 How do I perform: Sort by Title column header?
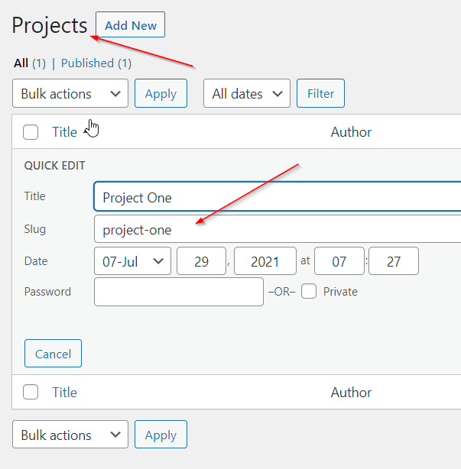(64, 132)
